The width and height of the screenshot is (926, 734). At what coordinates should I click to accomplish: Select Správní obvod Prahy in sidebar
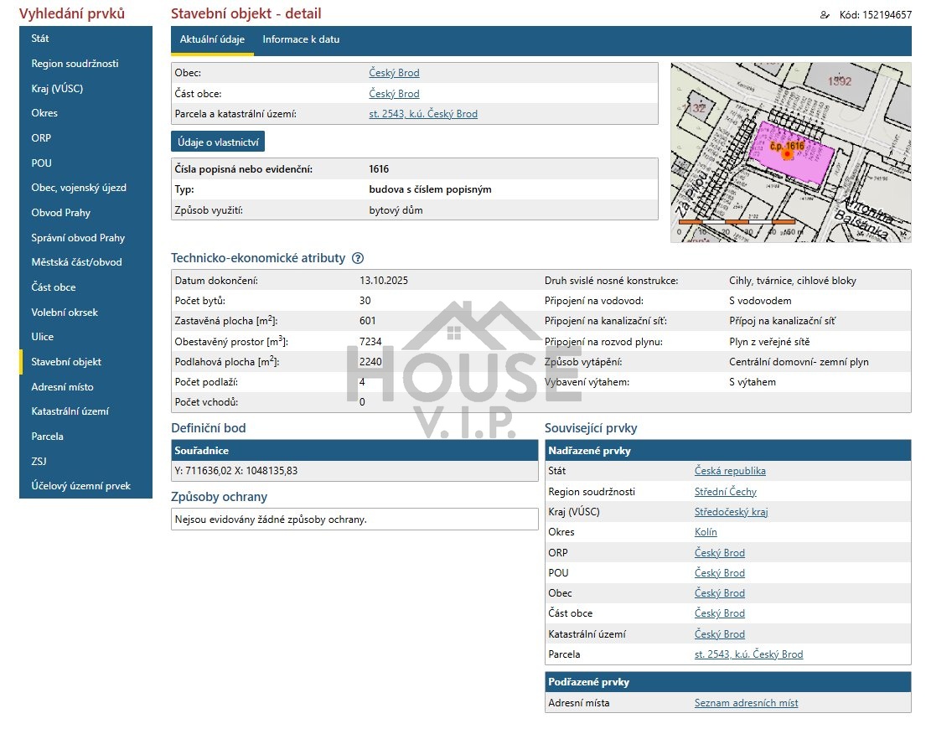coord(78,238)
